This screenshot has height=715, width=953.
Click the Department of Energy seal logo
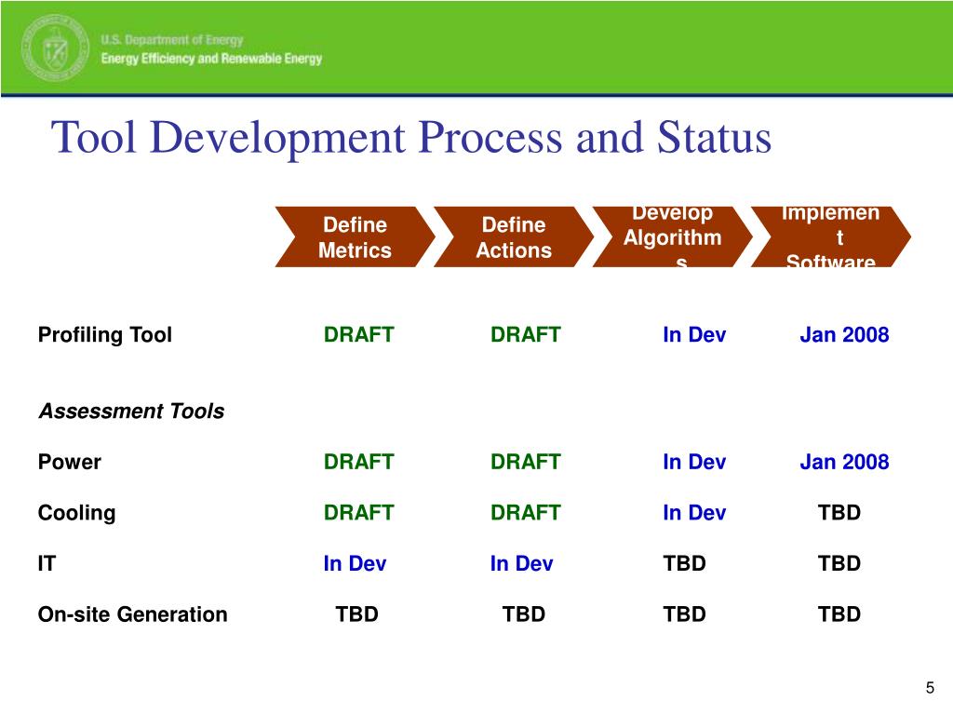click(x=55, y=48)
